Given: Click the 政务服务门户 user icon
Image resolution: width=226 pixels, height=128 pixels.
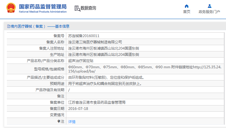Looking at the screenshot, I should click(210, 6).
